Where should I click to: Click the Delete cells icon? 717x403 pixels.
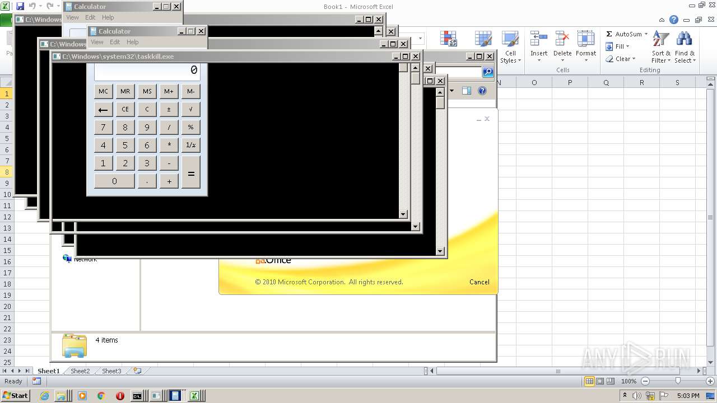tap(562, 39)
